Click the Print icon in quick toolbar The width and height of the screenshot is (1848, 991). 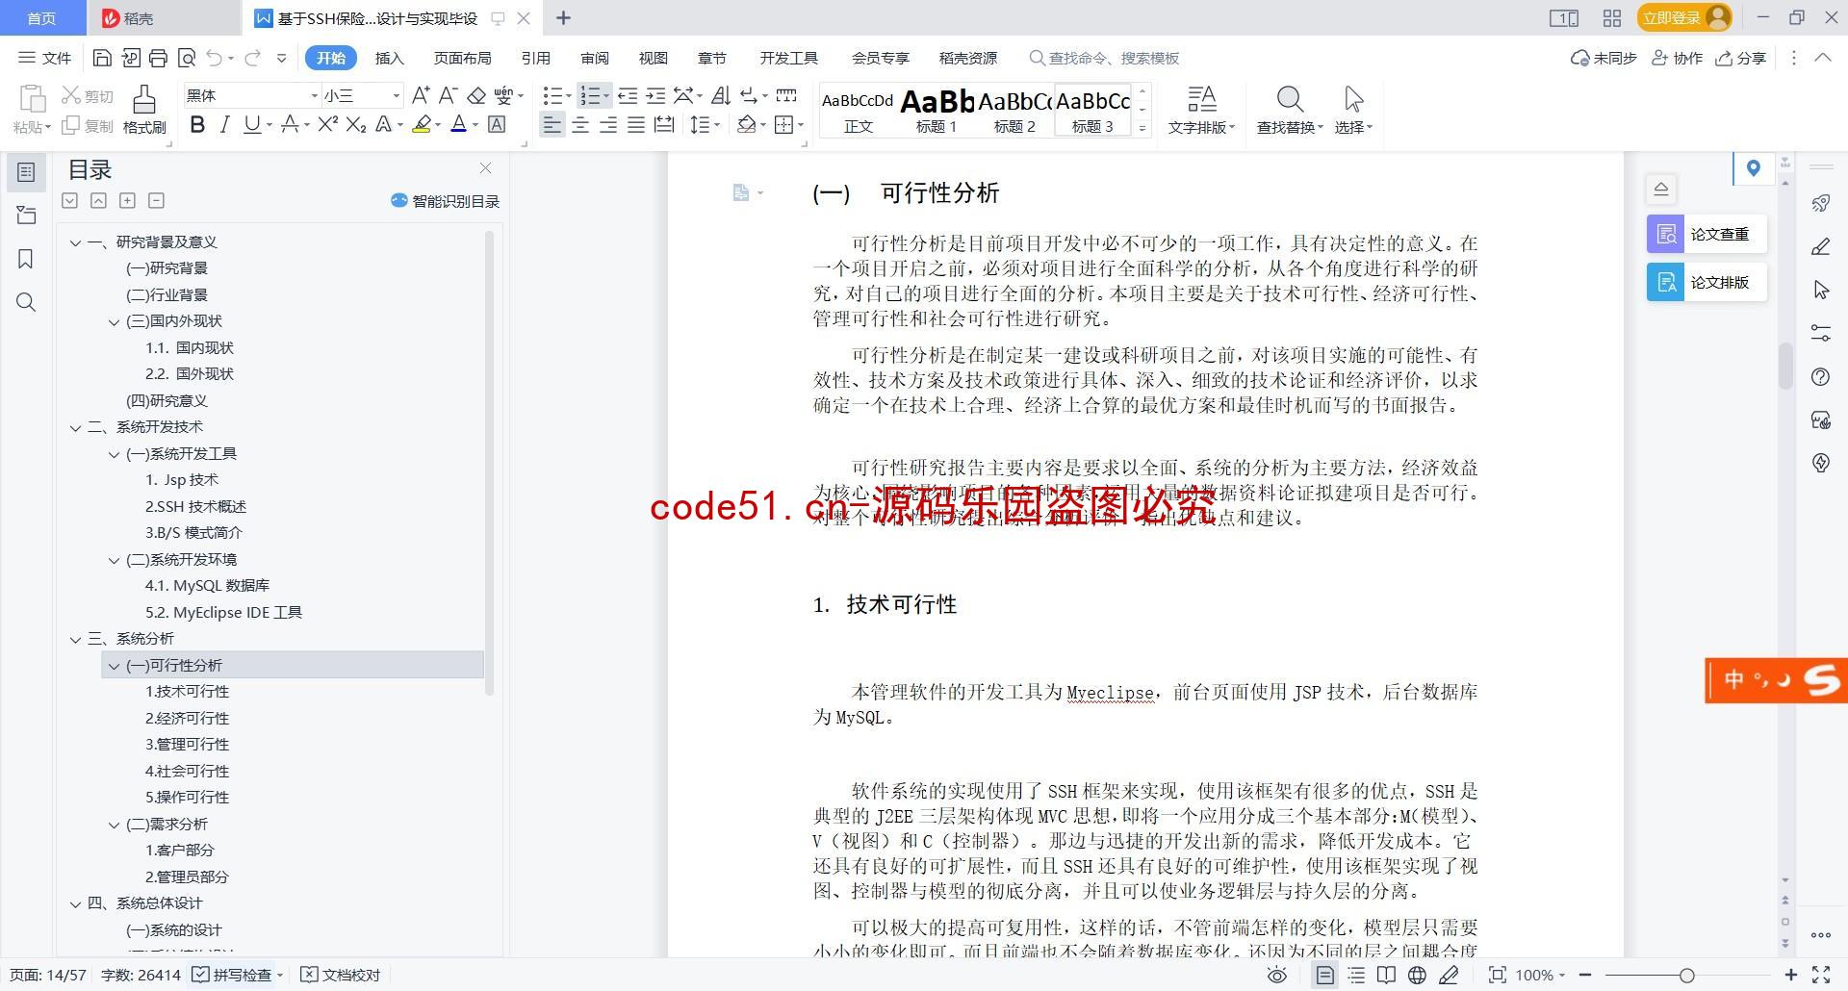click(x=159, y=58)
